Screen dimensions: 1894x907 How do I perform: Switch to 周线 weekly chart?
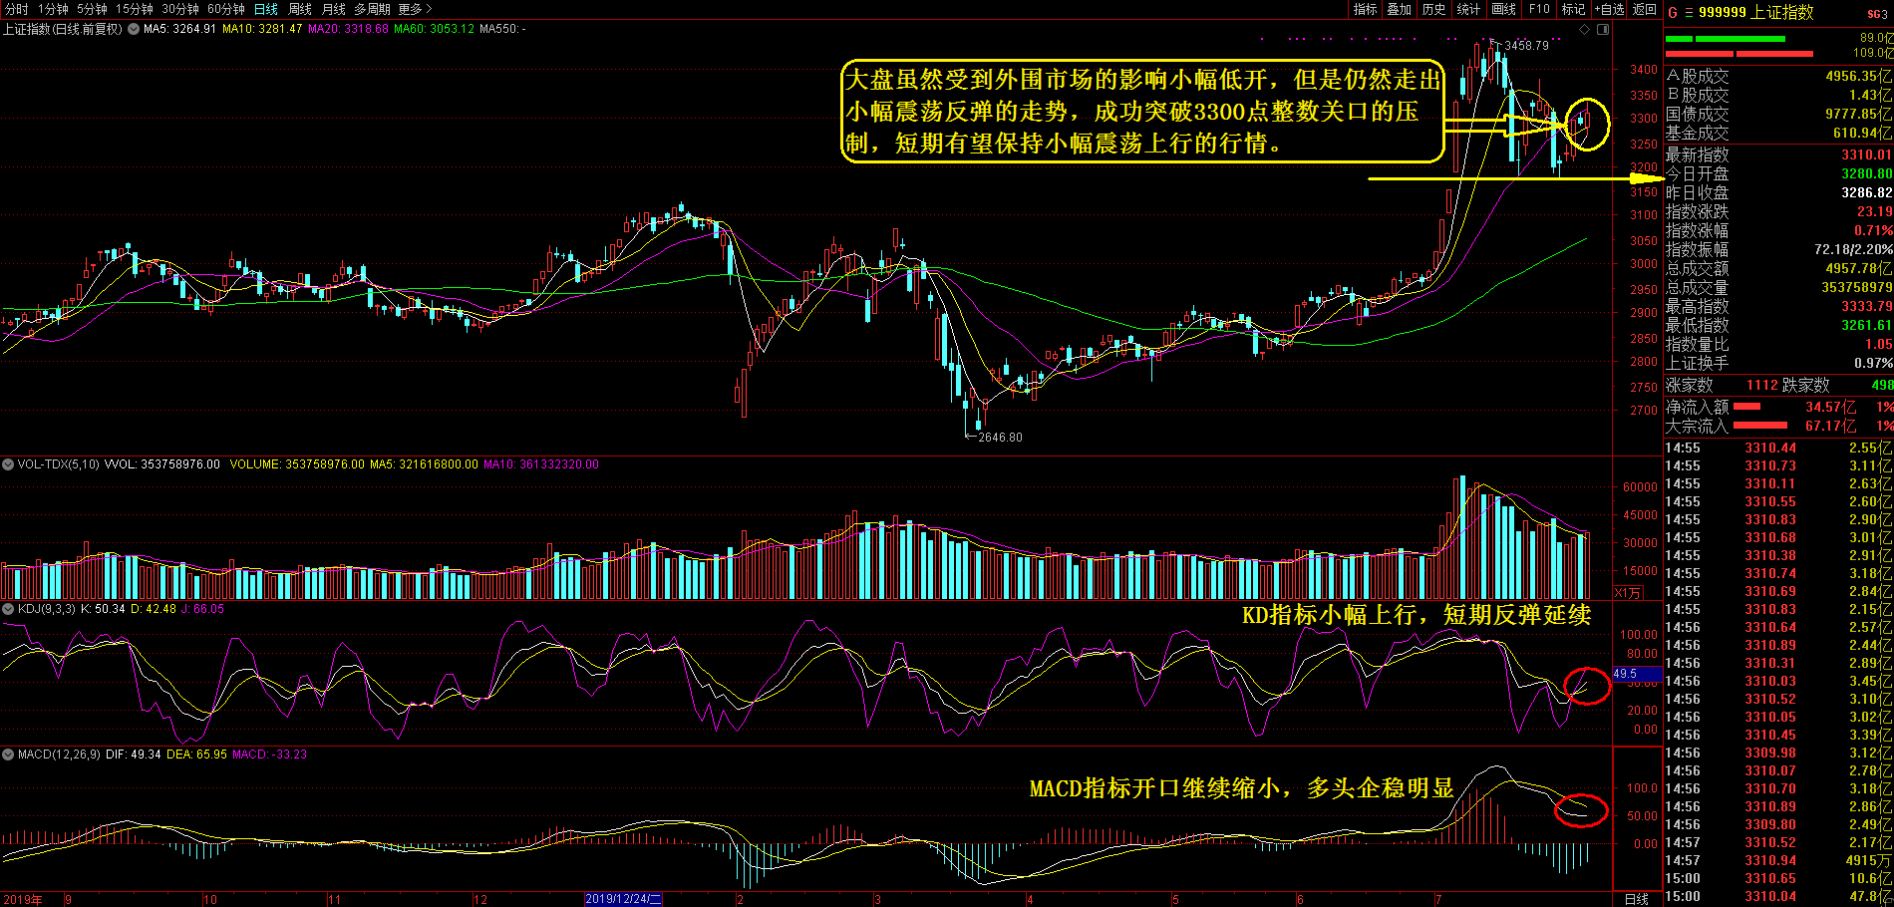point(300,9)
